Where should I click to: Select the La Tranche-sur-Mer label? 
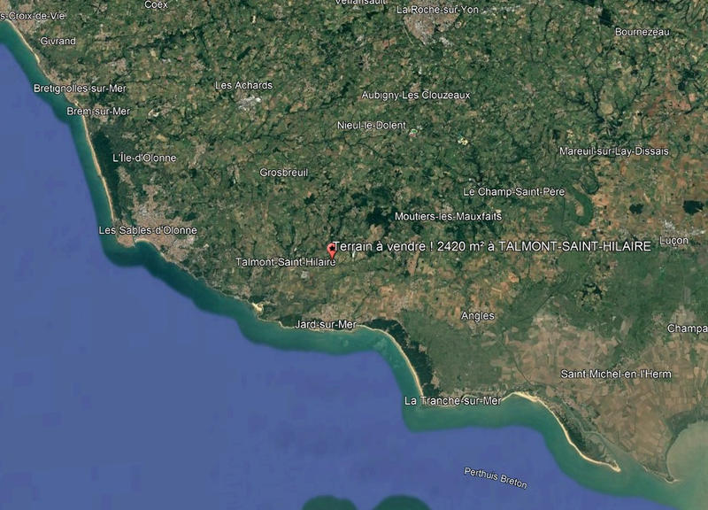tap(453, 401)
